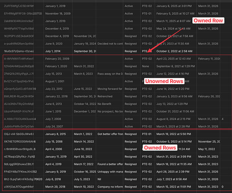Click the 'March 31, 2022' resign date
The height and width of the screenshot is (193, 232).
pos(84,66)
